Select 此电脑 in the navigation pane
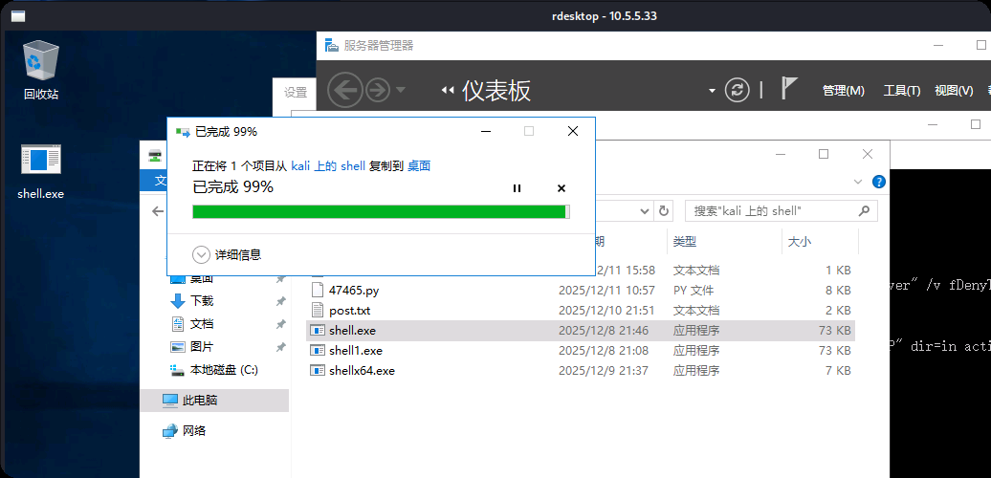The height and width of the screenshot is (478, 991). coord(199,400)
